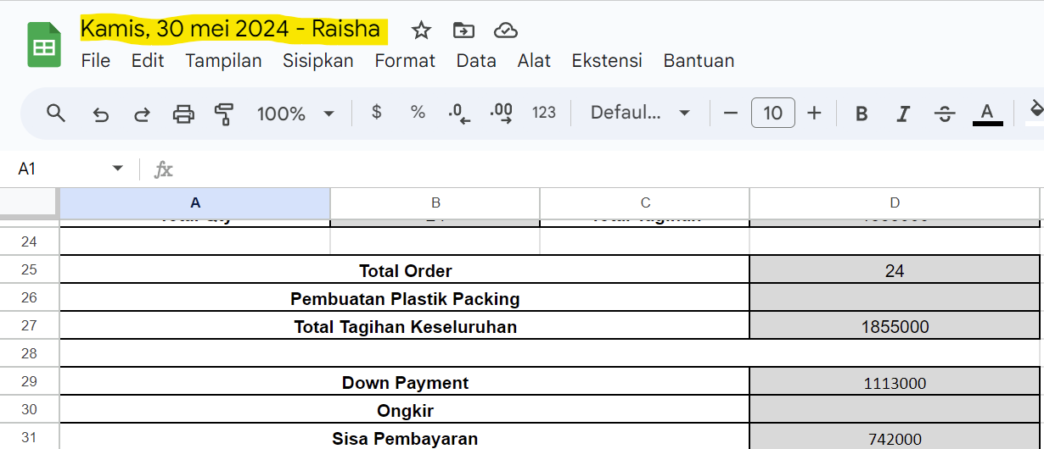The image size is (1044, 449).
Task: Select column D header
Action: click(895, 202)
